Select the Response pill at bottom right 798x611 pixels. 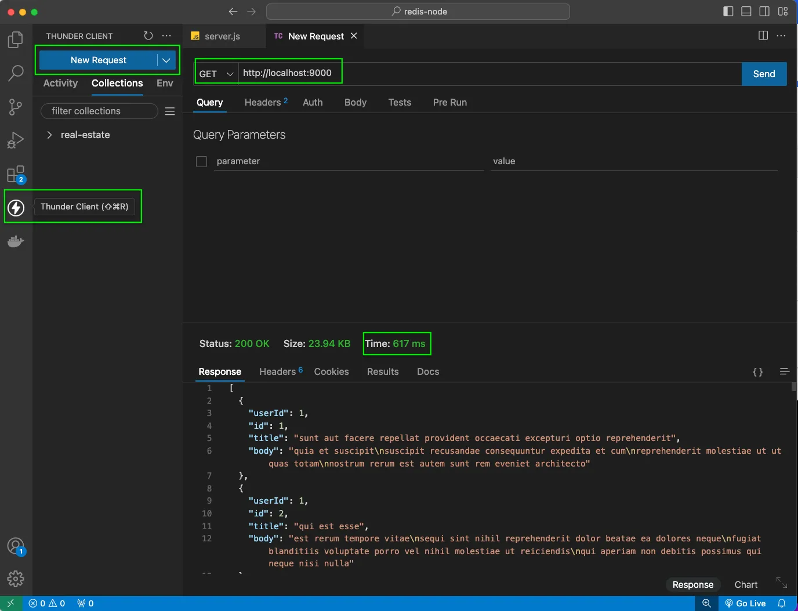point(692,584)
